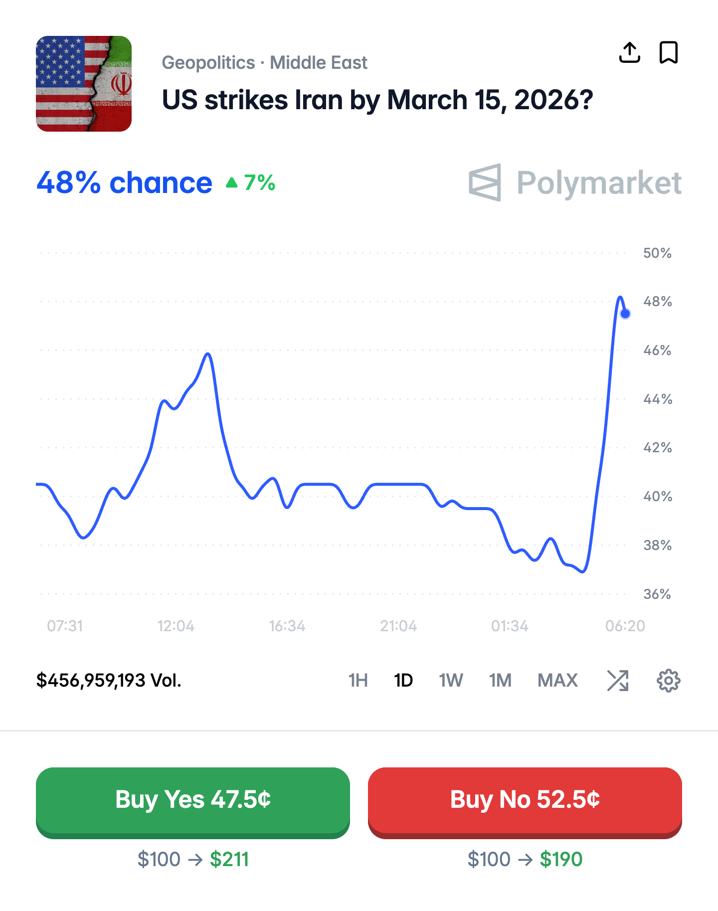Viewport: 718px width, 911px height.
Task: Click the current price dot on chart
Action: [625, 314]
